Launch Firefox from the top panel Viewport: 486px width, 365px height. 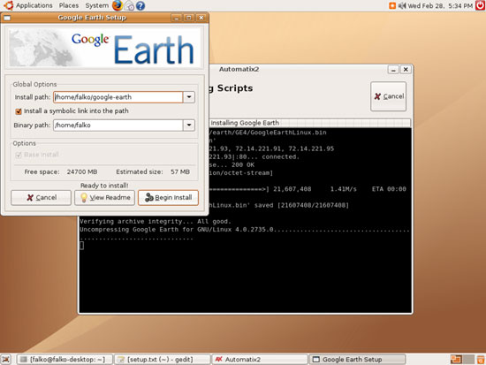click(118, 5)
